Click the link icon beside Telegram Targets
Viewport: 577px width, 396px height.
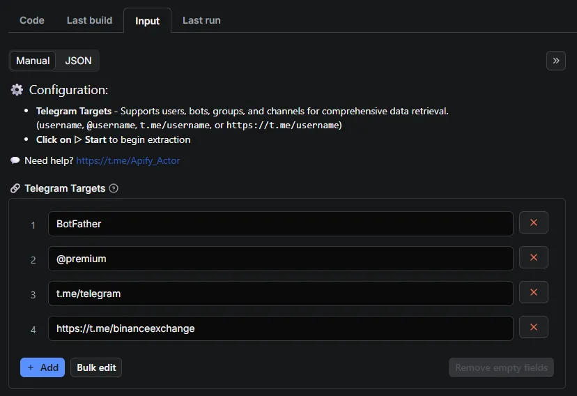(x=15, y=188)
